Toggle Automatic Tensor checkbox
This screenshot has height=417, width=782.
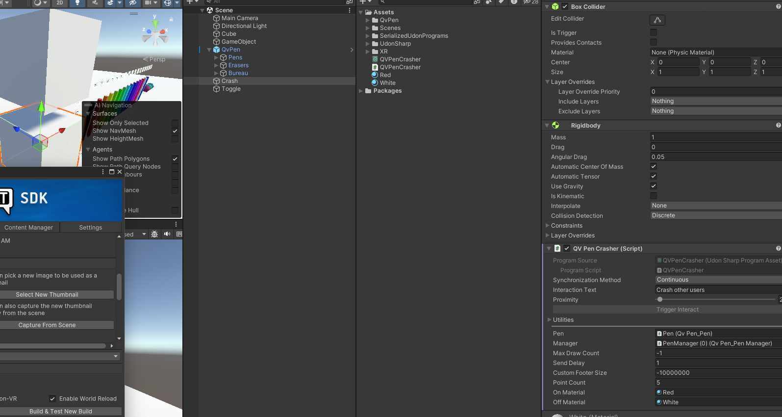[x=654, y=177]
